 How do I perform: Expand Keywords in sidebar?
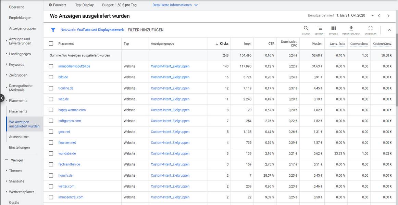coord(7,64)
